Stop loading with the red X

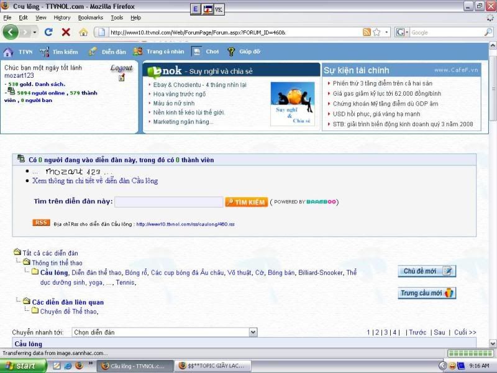click(66, 32)
